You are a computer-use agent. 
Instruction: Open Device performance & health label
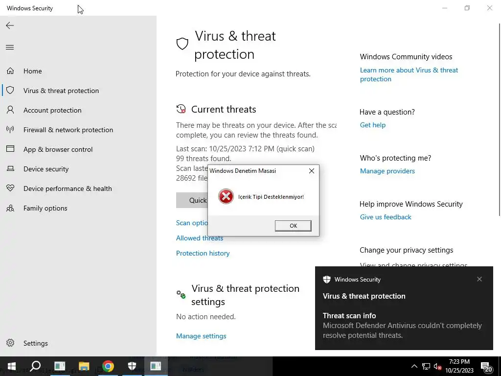pyautogui.click(x=68, y=188)
